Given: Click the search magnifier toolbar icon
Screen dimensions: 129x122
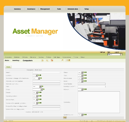Looking at the screenshot, I should point(47,60).
